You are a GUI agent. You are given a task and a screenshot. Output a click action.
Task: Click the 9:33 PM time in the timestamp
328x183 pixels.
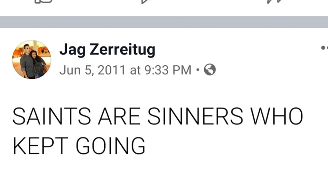pyautogui.click(x=168, y=70)
